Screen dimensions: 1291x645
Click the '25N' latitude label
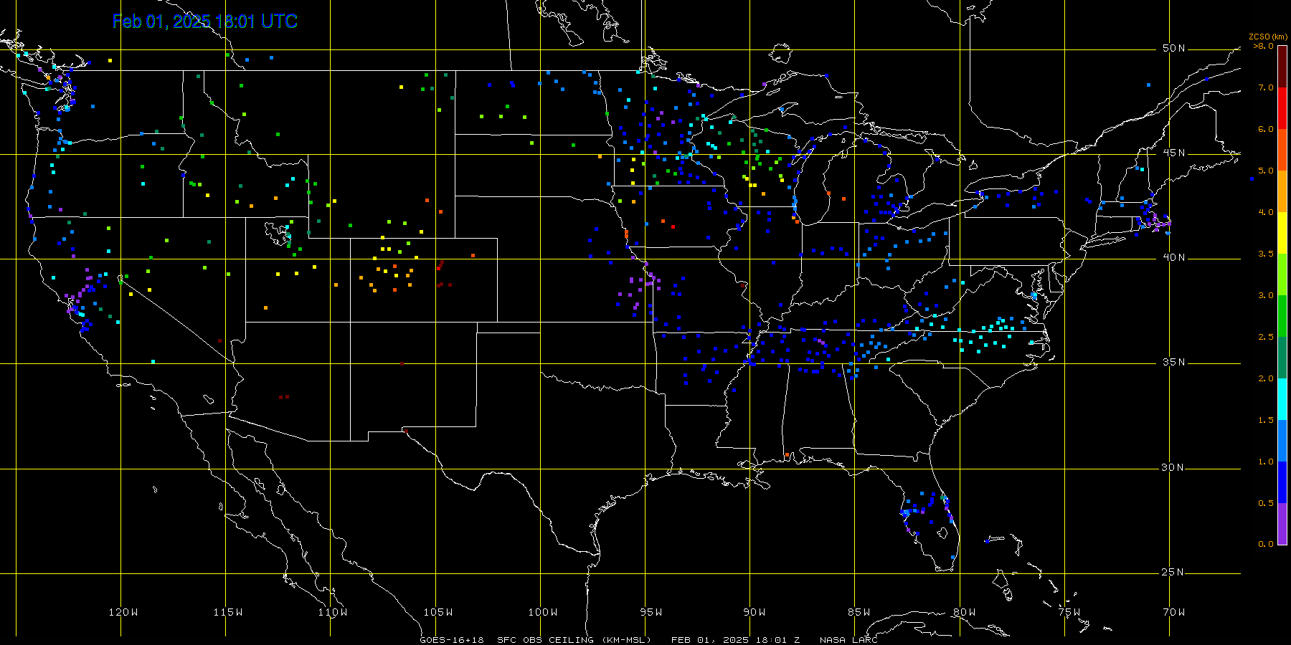[x=1174, y=572]
